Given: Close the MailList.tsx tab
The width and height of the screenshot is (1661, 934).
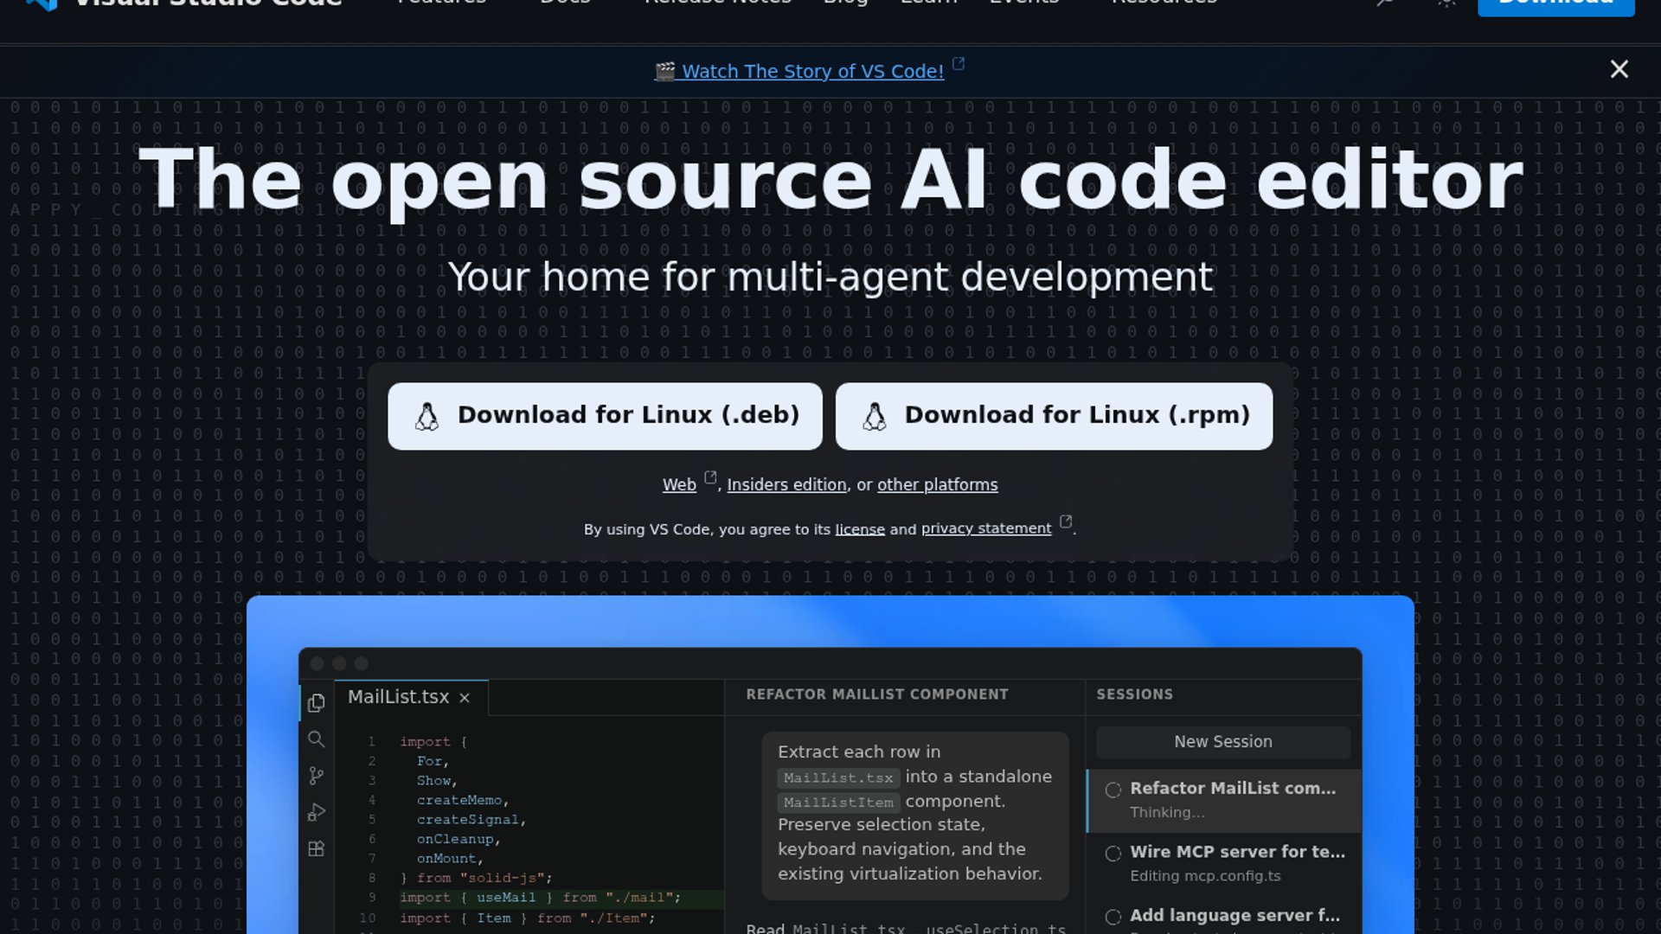Looking at the screenshot, I should click(x=465, y=698).
